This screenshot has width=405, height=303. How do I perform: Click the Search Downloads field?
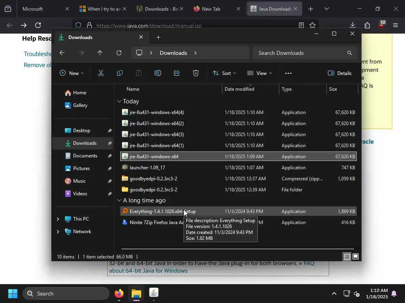coord(305,53)
